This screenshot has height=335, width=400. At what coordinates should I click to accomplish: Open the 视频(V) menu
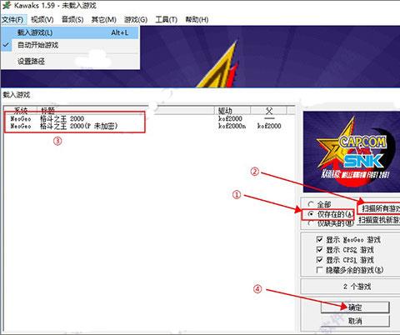[42, 19]
